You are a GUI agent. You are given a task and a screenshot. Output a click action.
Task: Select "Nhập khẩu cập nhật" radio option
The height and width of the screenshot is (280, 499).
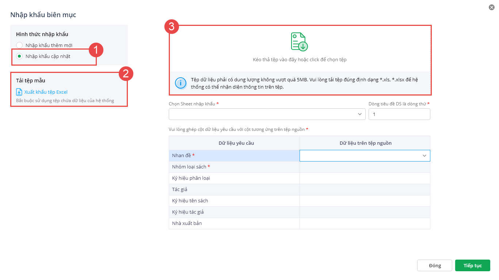pyautogui.click(x=19, y=56)
